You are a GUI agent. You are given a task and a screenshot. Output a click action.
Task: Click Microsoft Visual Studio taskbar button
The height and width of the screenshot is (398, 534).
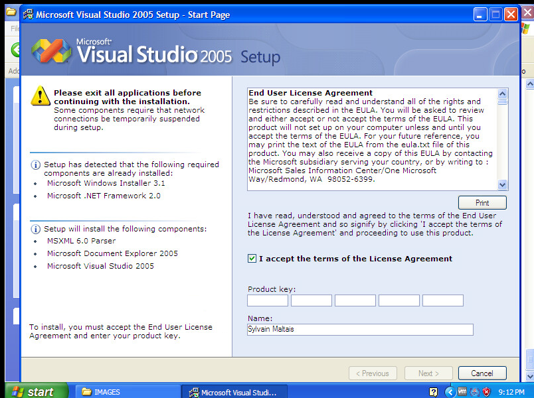234,392
